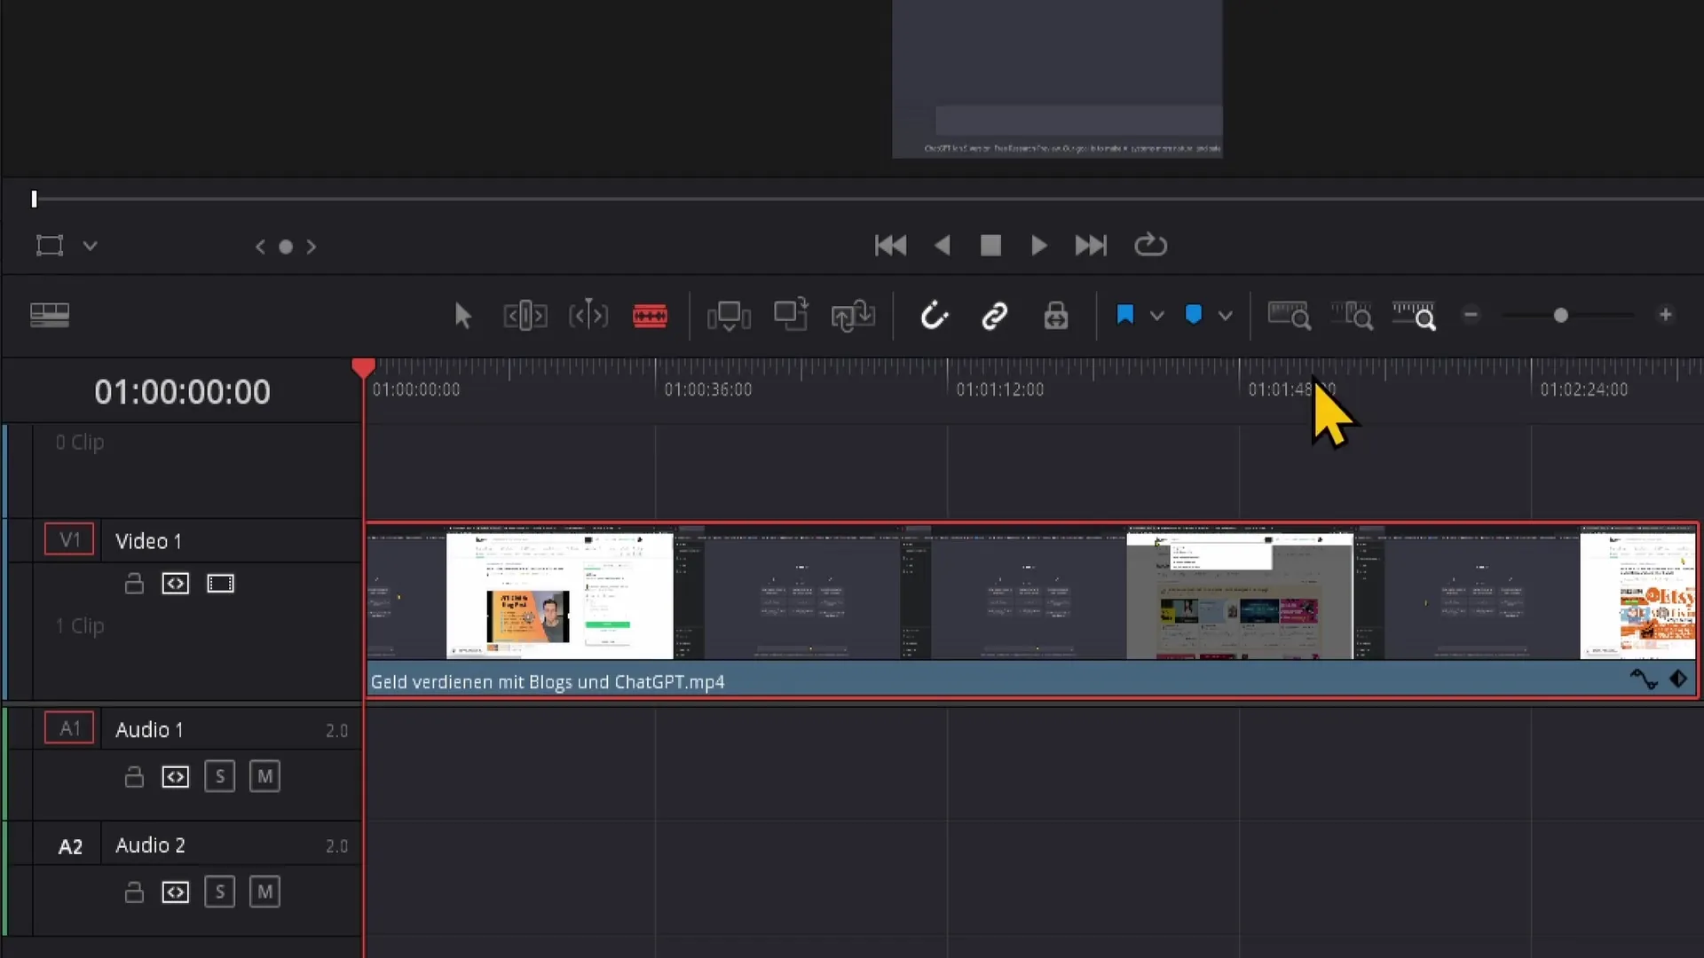Disable the Video 1 track
Screen dimensions: 1704x958
pos(220,584)
